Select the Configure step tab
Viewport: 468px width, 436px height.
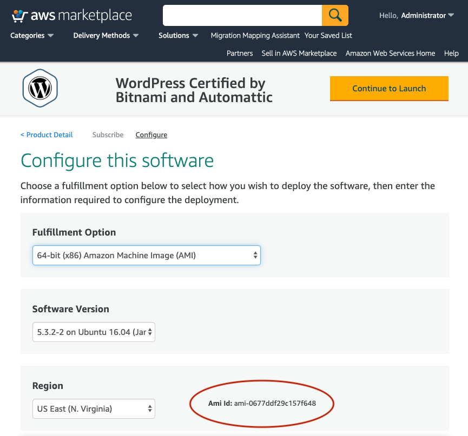(151, 135)
